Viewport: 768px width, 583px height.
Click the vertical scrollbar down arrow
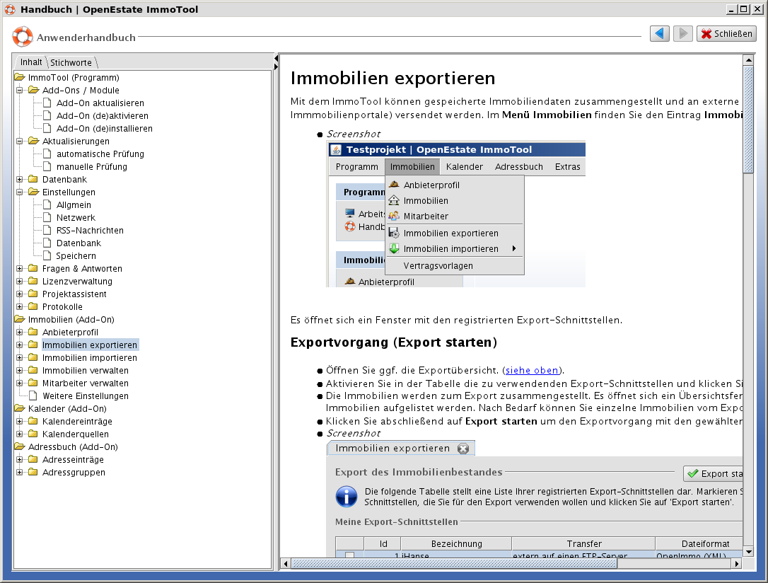[748, 552]
